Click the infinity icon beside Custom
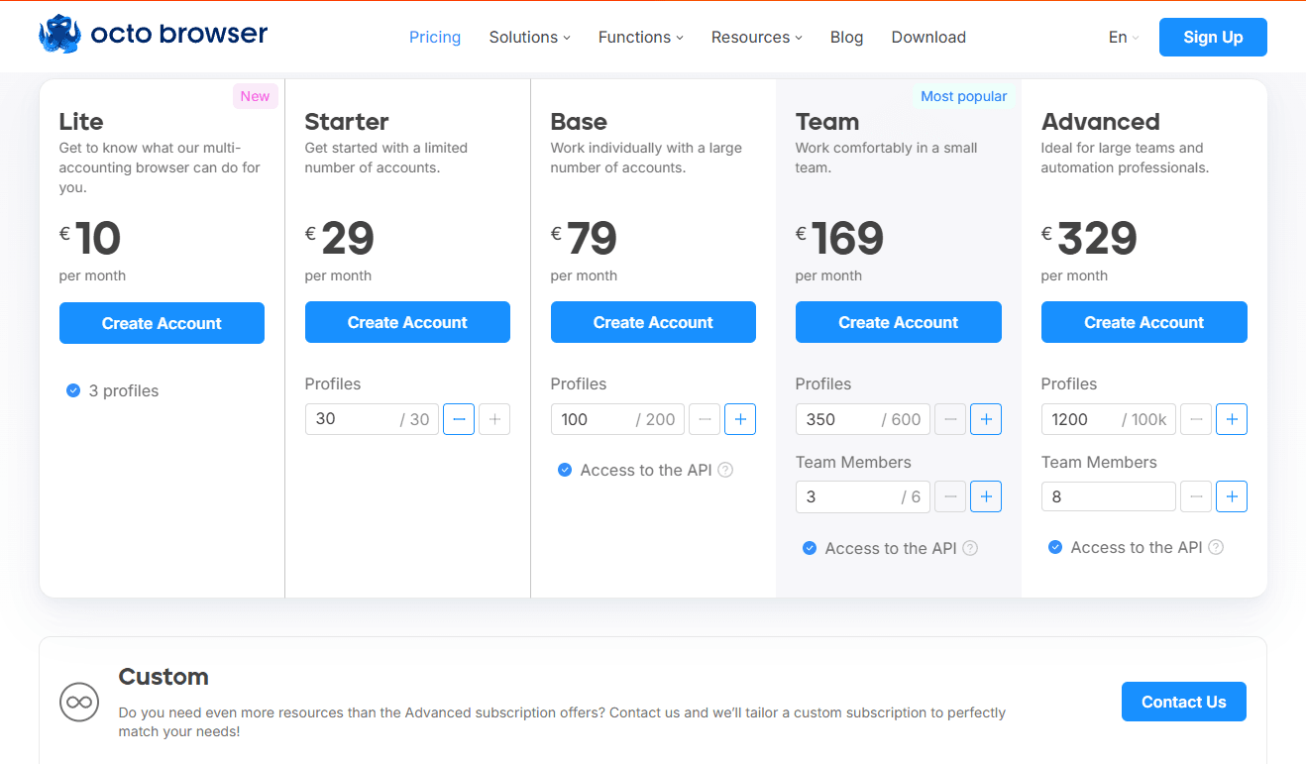 click(77, 703)
